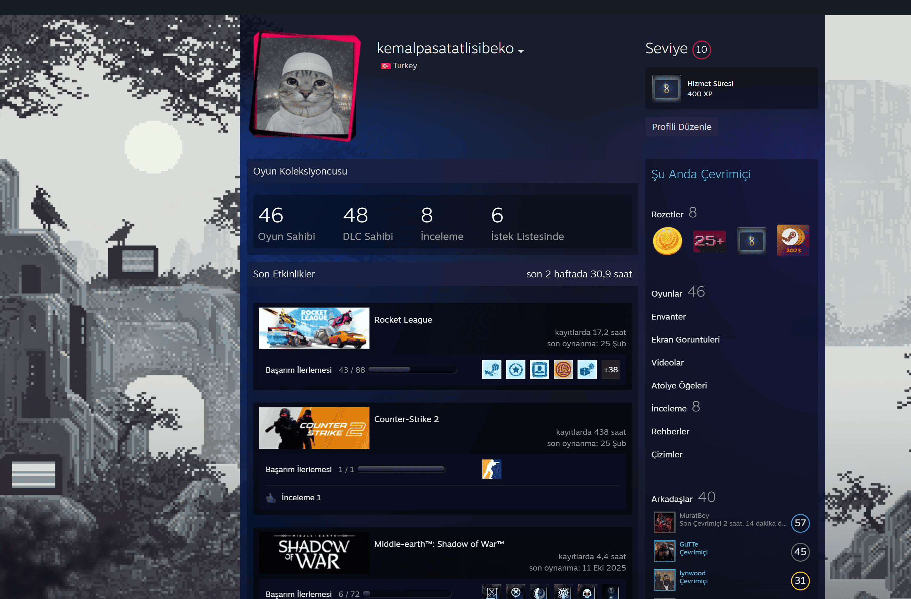Go to Ekran Görüntüleri page
Viewport: 911px width, 599px height.
(685, 340)
